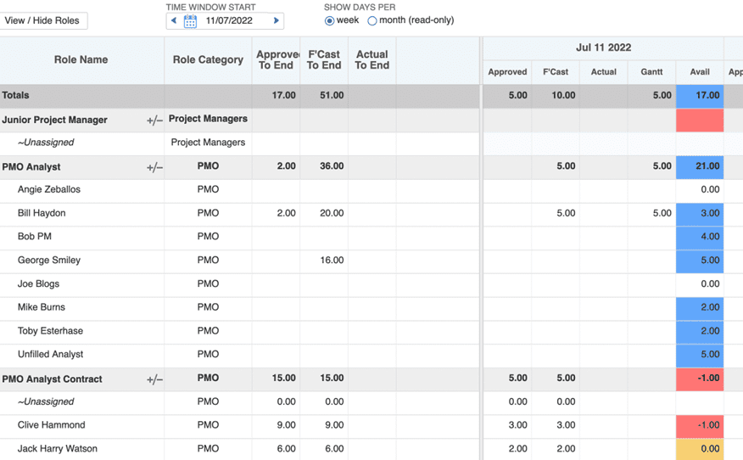Click the Gantt column header
743x460 pixels.
point(651,72)
